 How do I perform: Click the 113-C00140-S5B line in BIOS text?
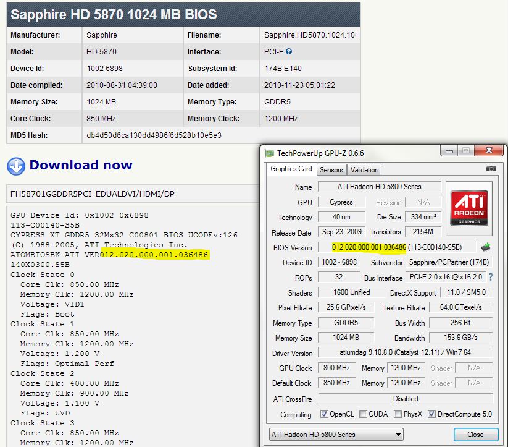(x=45, y=225)
